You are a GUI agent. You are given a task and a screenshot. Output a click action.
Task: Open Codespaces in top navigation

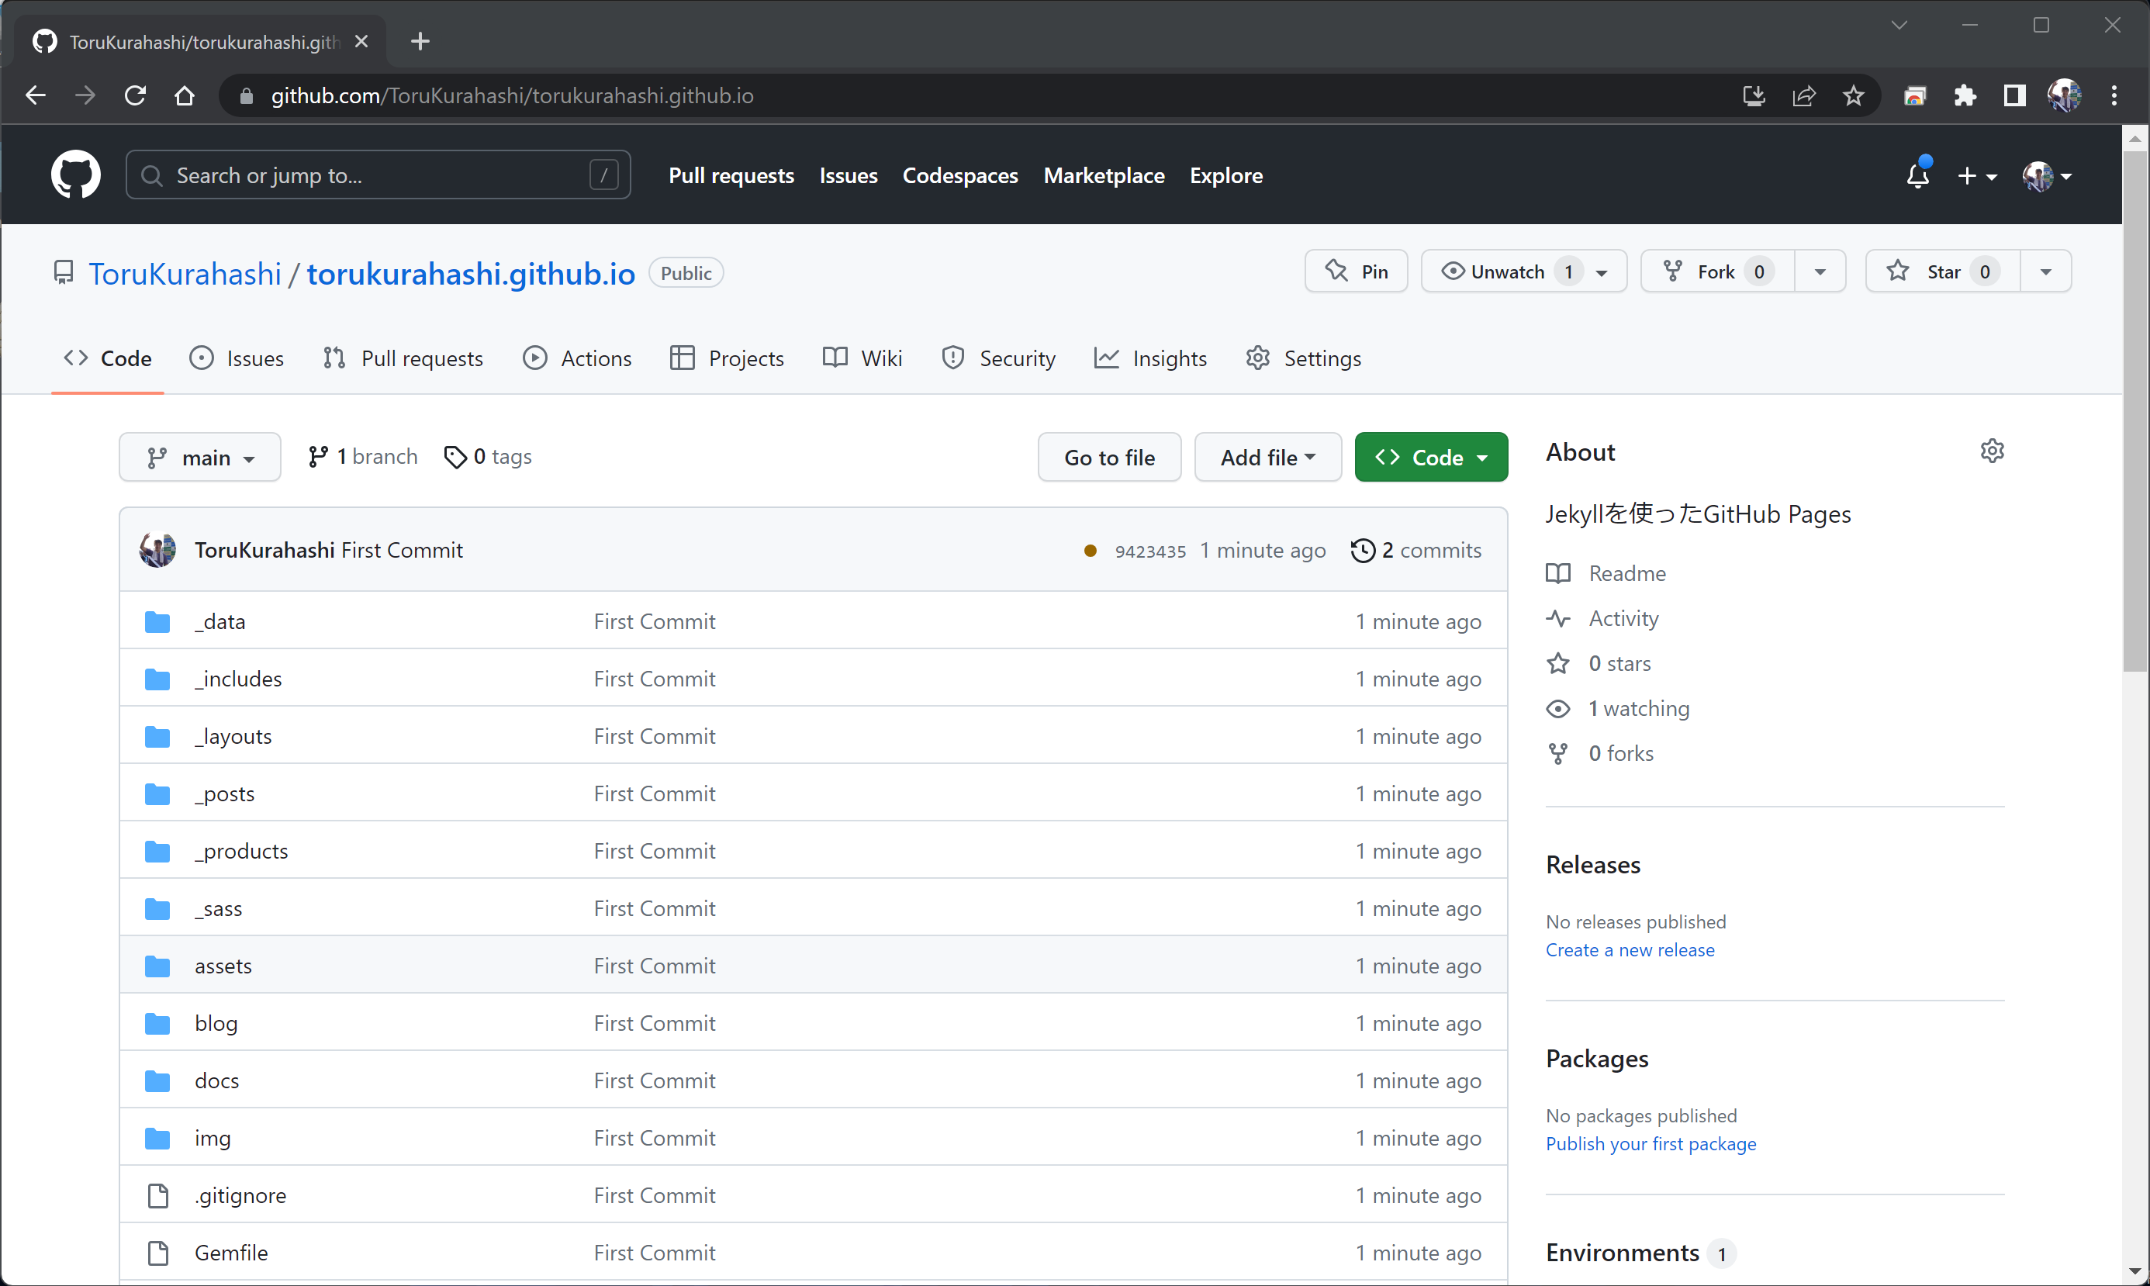[960, 176]
